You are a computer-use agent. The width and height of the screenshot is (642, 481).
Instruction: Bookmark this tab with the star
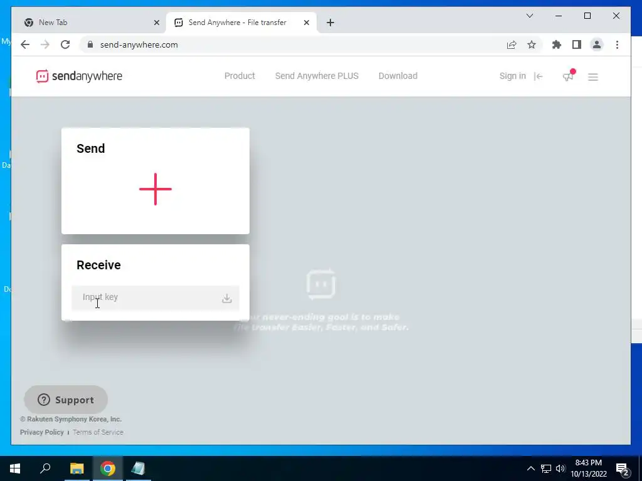pos(532,44)
